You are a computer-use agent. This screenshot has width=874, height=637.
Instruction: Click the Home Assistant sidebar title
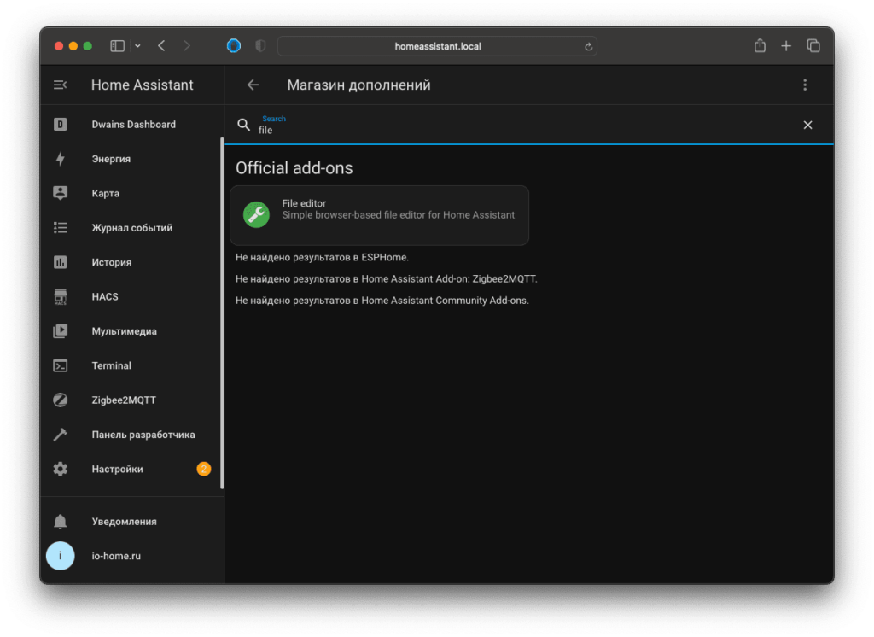pyautogui.click(x=143, y=85)
